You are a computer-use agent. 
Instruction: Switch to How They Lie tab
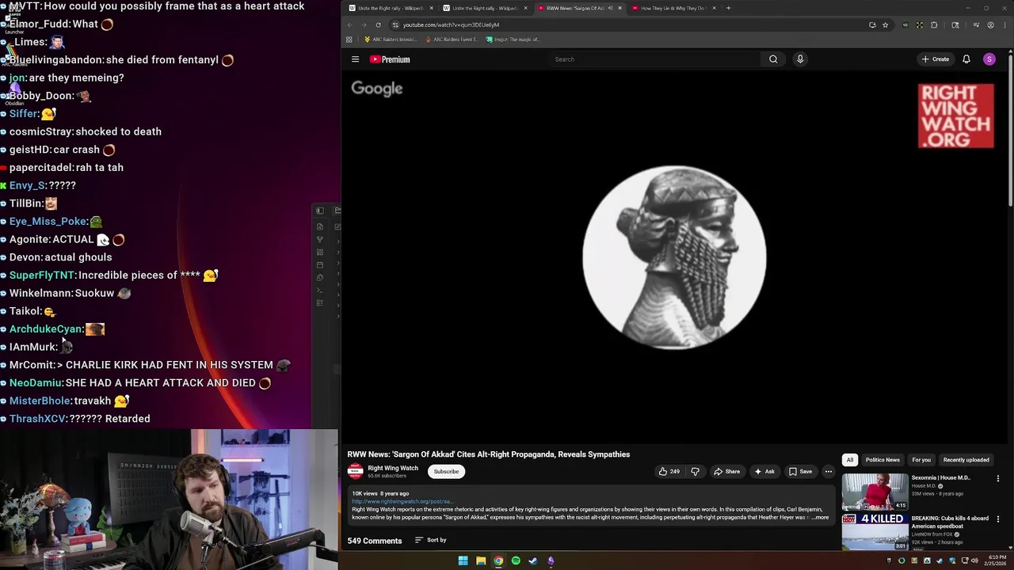point(673,8)
